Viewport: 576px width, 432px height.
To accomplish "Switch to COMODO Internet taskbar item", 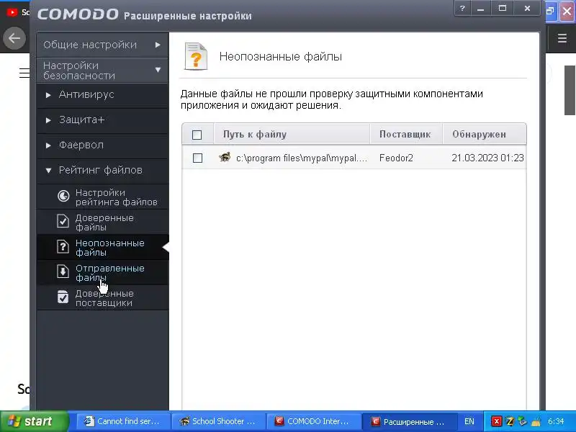I will [314, 421].
